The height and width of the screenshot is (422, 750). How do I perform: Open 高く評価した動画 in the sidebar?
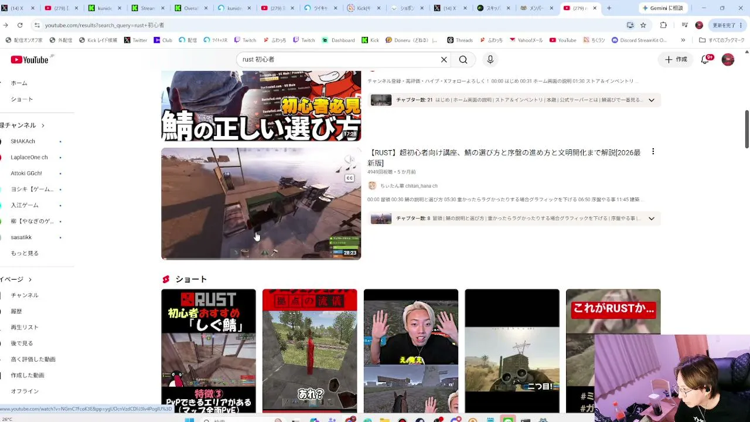[x=33, y=359]
